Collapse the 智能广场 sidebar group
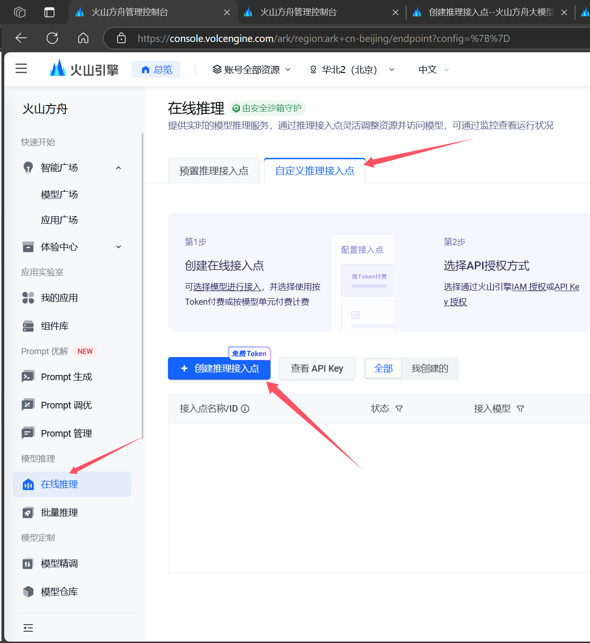Screen dimensions: 590x643 click(119, 168)
